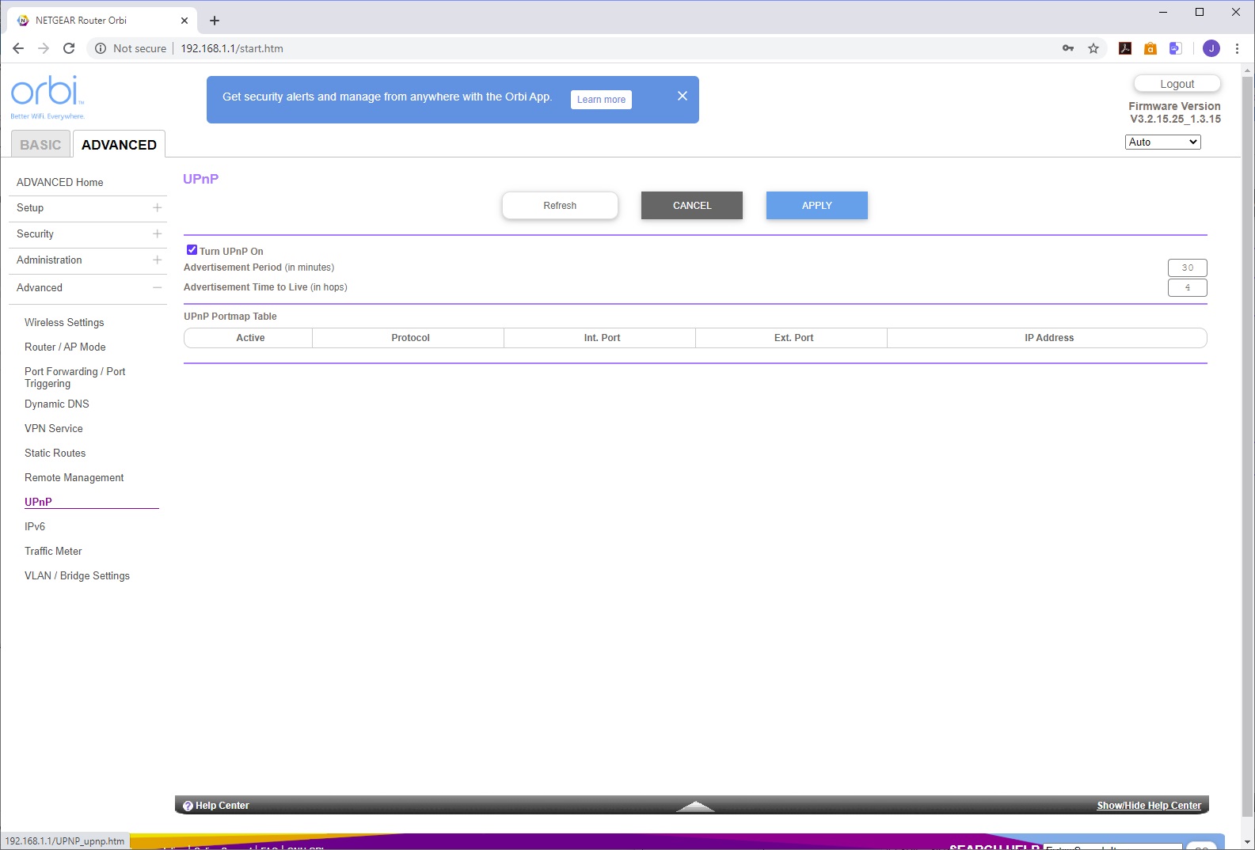This screenshot has height=850, width=1255.
Task: Open Traffic Meter
Action: coord(53,552)
